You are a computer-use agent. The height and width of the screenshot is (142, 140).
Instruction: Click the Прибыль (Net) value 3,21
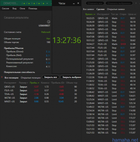(x=48, y=56)
